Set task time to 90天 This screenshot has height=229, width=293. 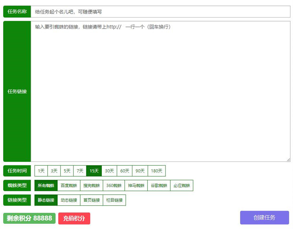click(x=140, y=171)
